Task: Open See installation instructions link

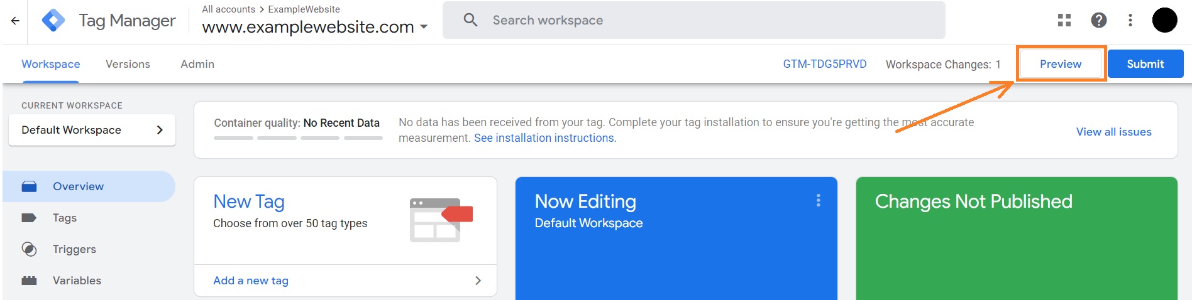Action: coord(545,138)
